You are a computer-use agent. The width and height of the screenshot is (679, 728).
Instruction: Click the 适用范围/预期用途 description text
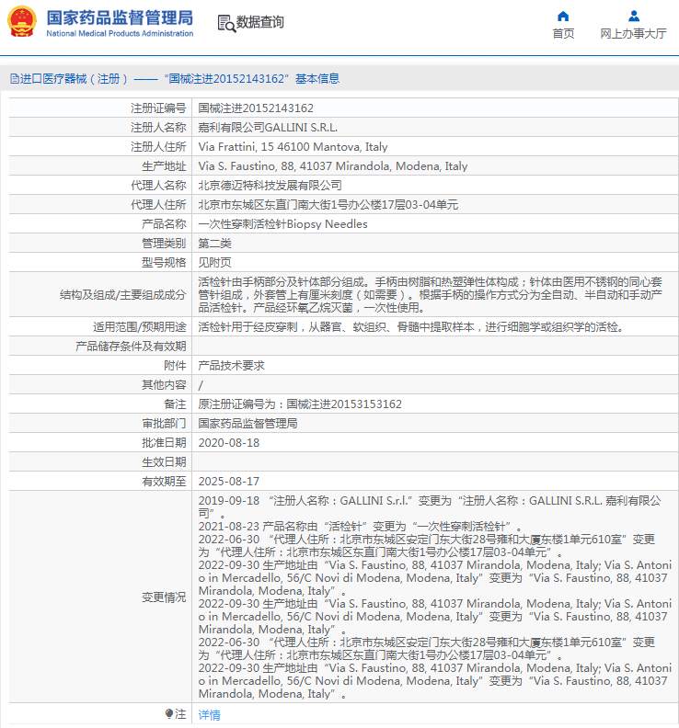[411, 327]
